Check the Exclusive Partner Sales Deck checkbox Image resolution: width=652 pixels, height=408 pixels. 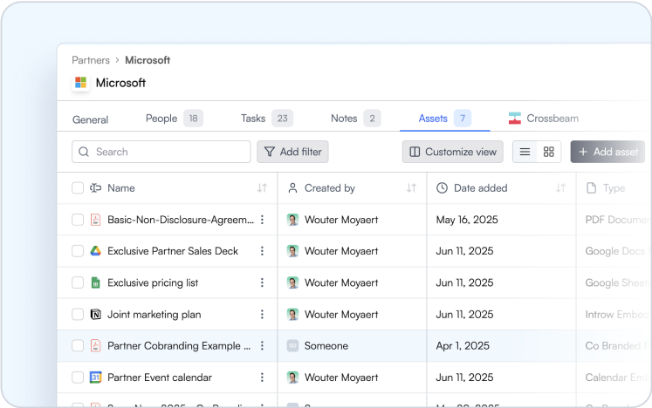click(78, 251)
